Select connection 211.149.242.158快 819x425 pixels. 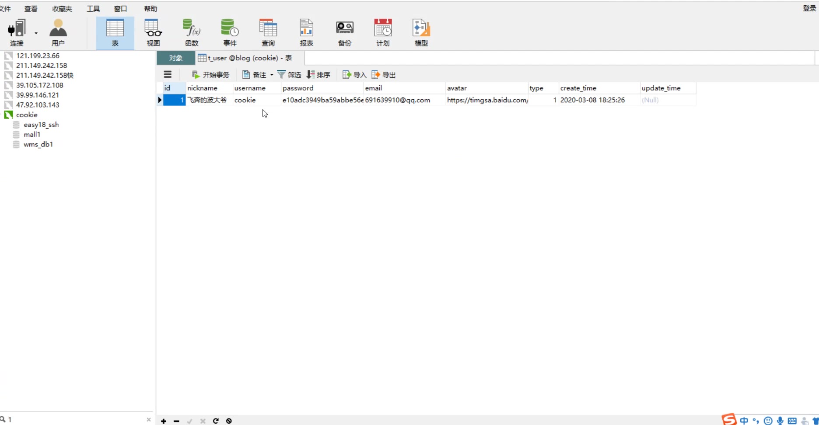point(45,75)
